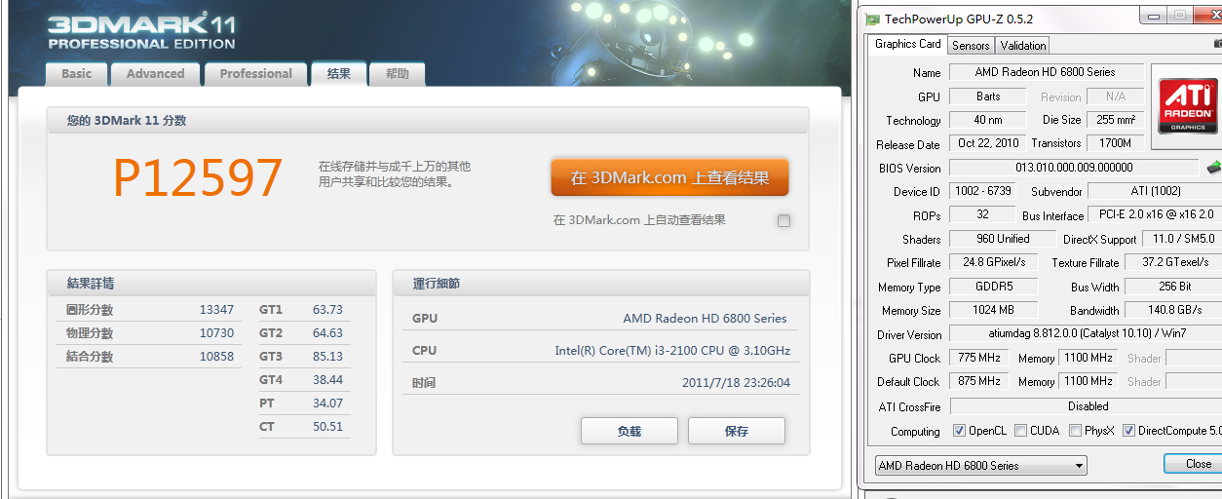Click the 时间 value 2011/7/18 23:26:04

coord(736,383)
